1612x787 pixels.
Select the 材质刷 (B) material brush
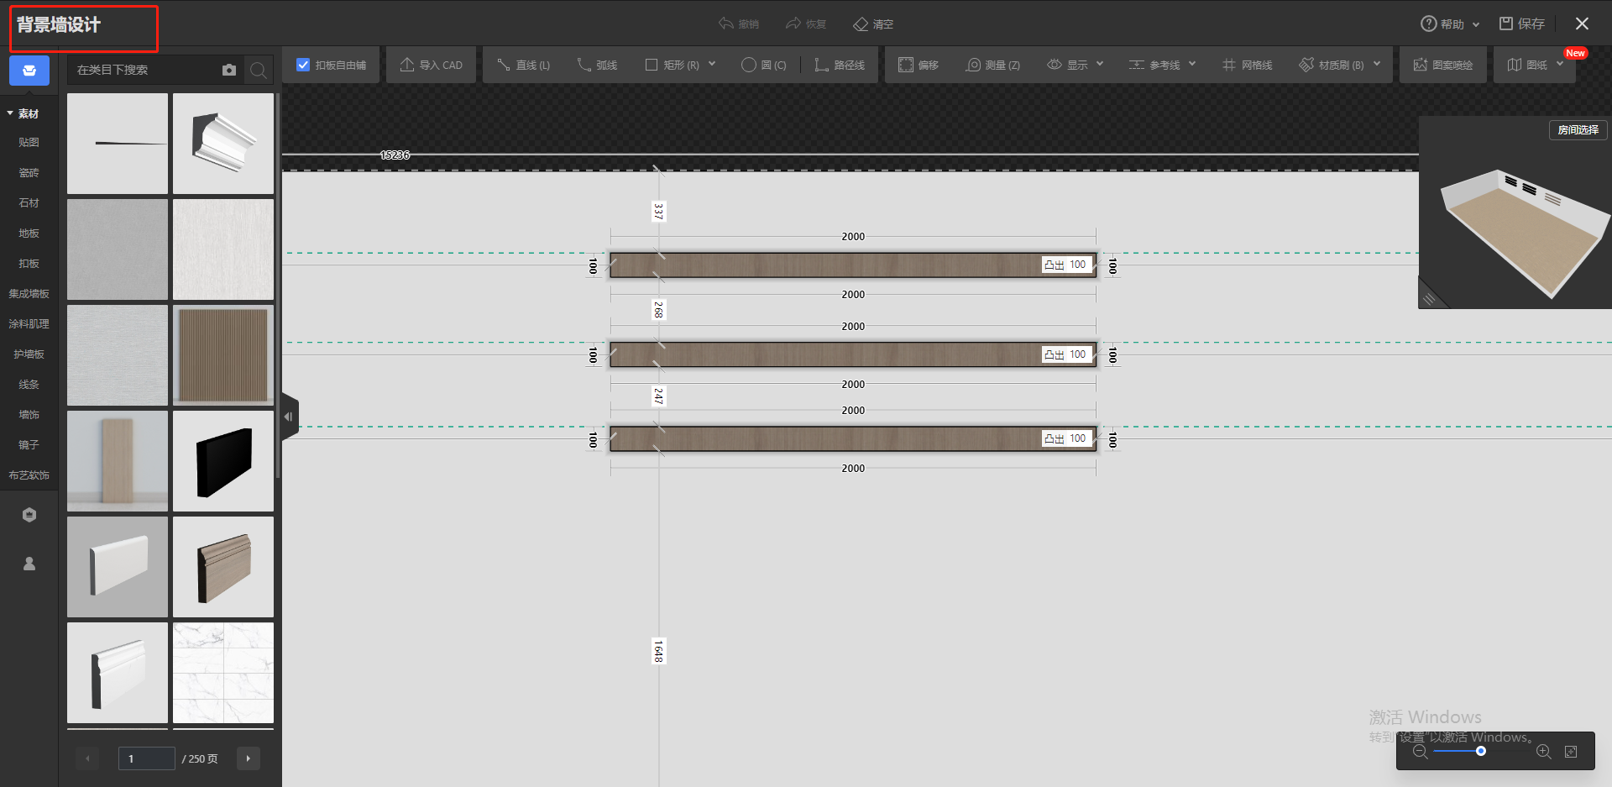(x=1332, y=65)
